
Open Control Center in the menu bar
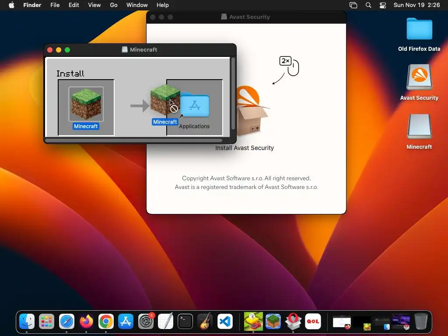[383, 5]
